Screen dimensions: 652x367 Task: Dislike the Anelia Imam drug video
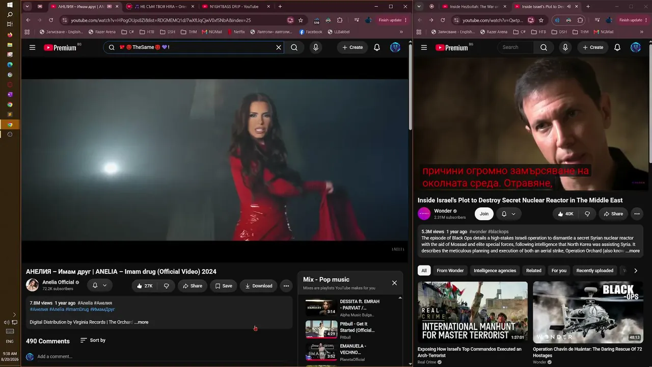pyautogui.click(x=167, y=286)
